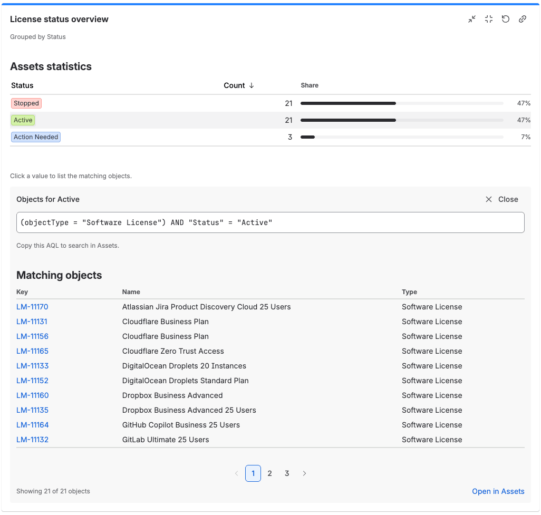Open object LM-11132
541x515 pixels.
coord(33,440)
